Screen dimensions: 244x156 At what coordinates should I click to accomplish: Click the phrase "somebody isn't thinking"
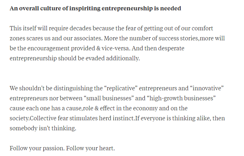point(43,128)
